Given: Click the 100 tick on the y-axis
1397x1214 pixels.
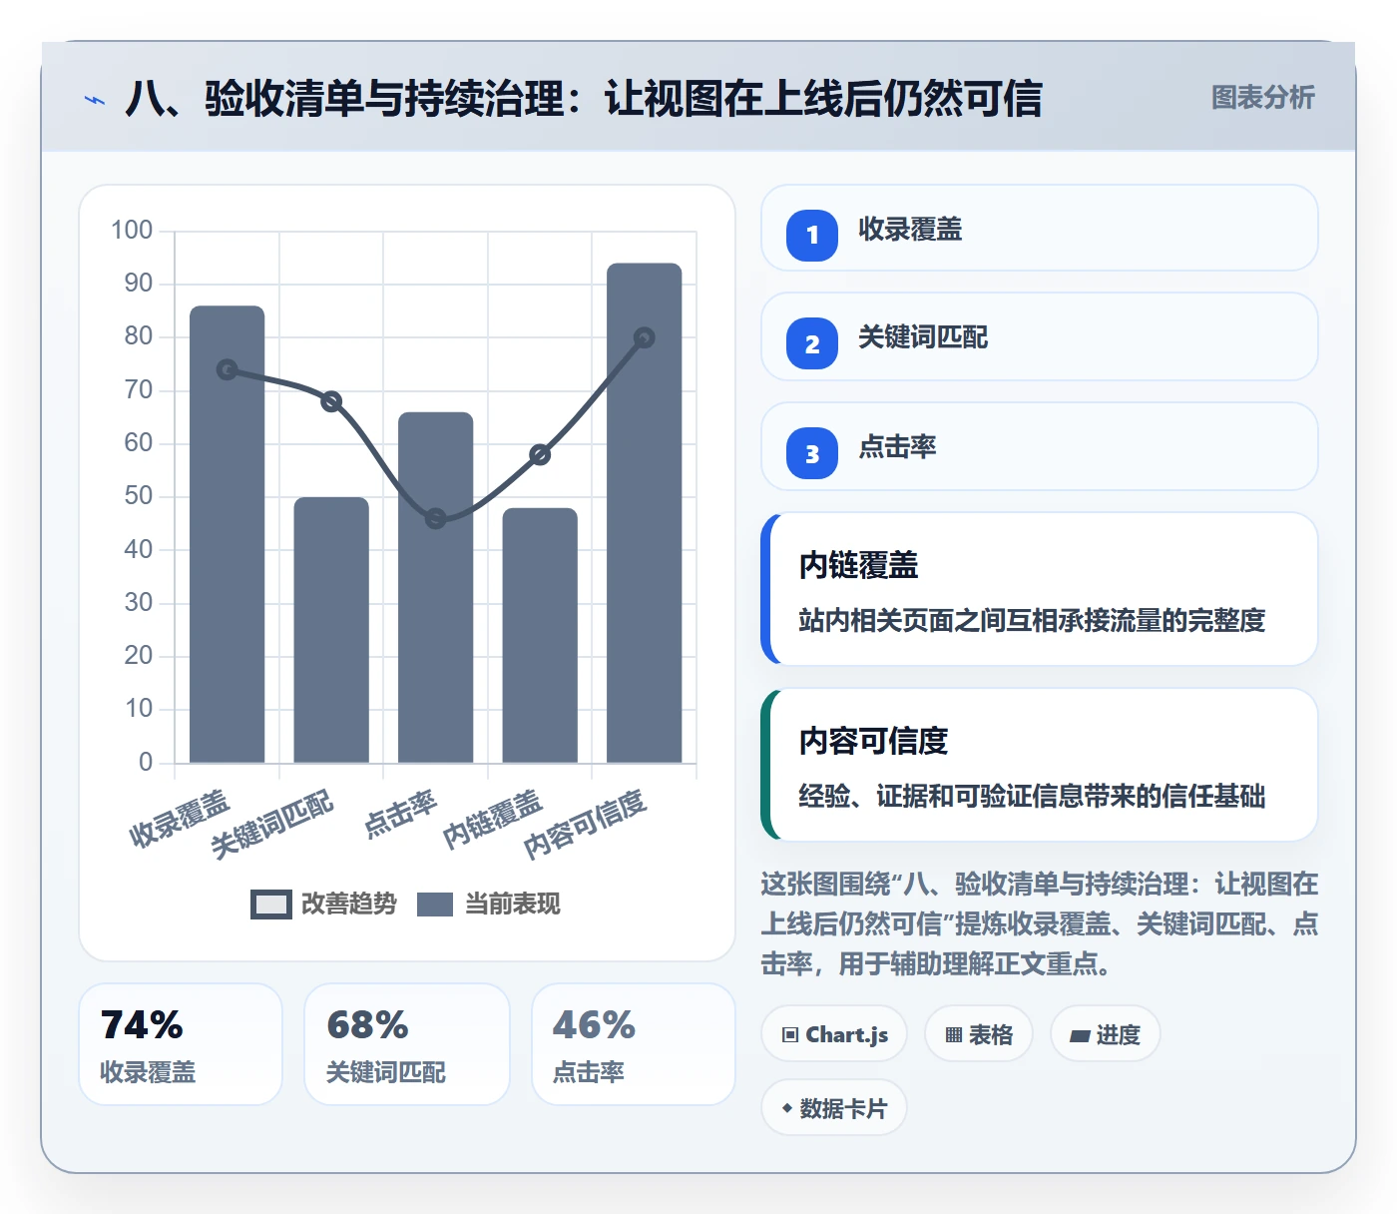Looking at the screenshot, I should pos(132,231).
